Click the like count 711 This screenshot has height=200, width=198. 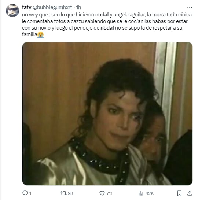[x=110, y=193]
